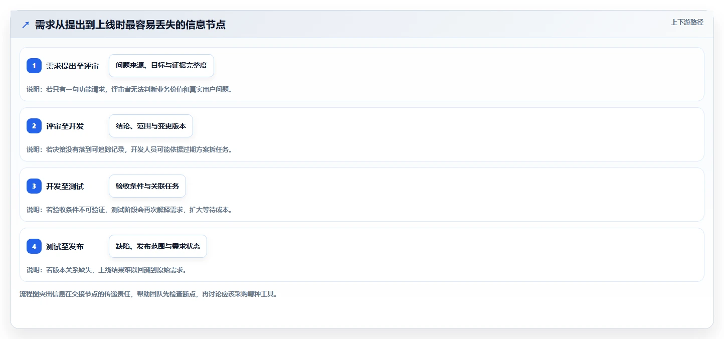Viewport: 724px width, 339px height.
Task: Click the heading 需求从提出到上线时最容易丢失的信息节点
Action: [130, 25]
